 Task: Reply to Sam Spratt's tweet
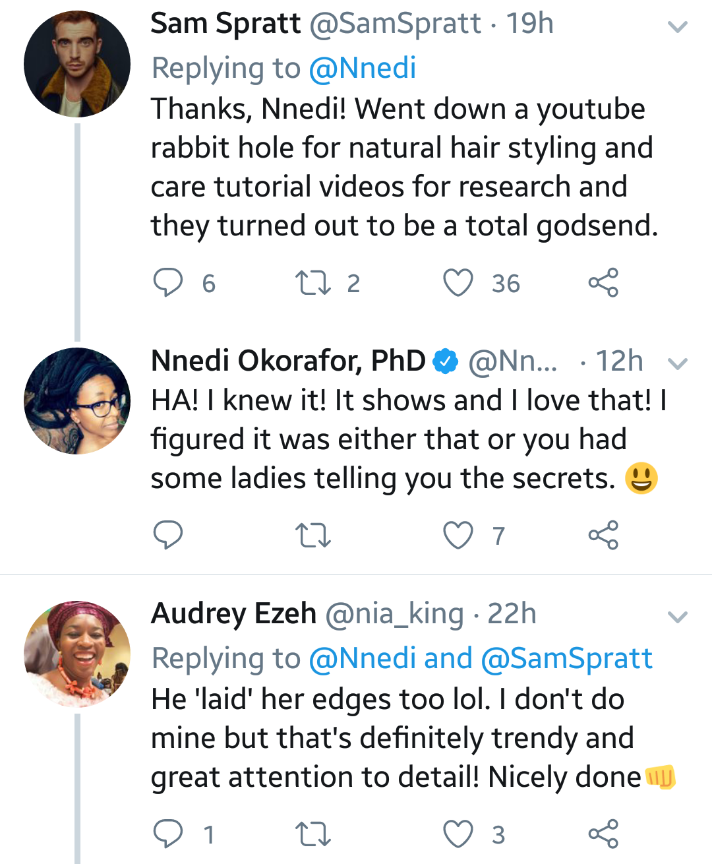[168, 283]
